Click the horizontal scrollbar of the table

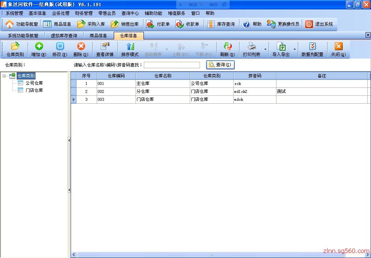[211, 255]
